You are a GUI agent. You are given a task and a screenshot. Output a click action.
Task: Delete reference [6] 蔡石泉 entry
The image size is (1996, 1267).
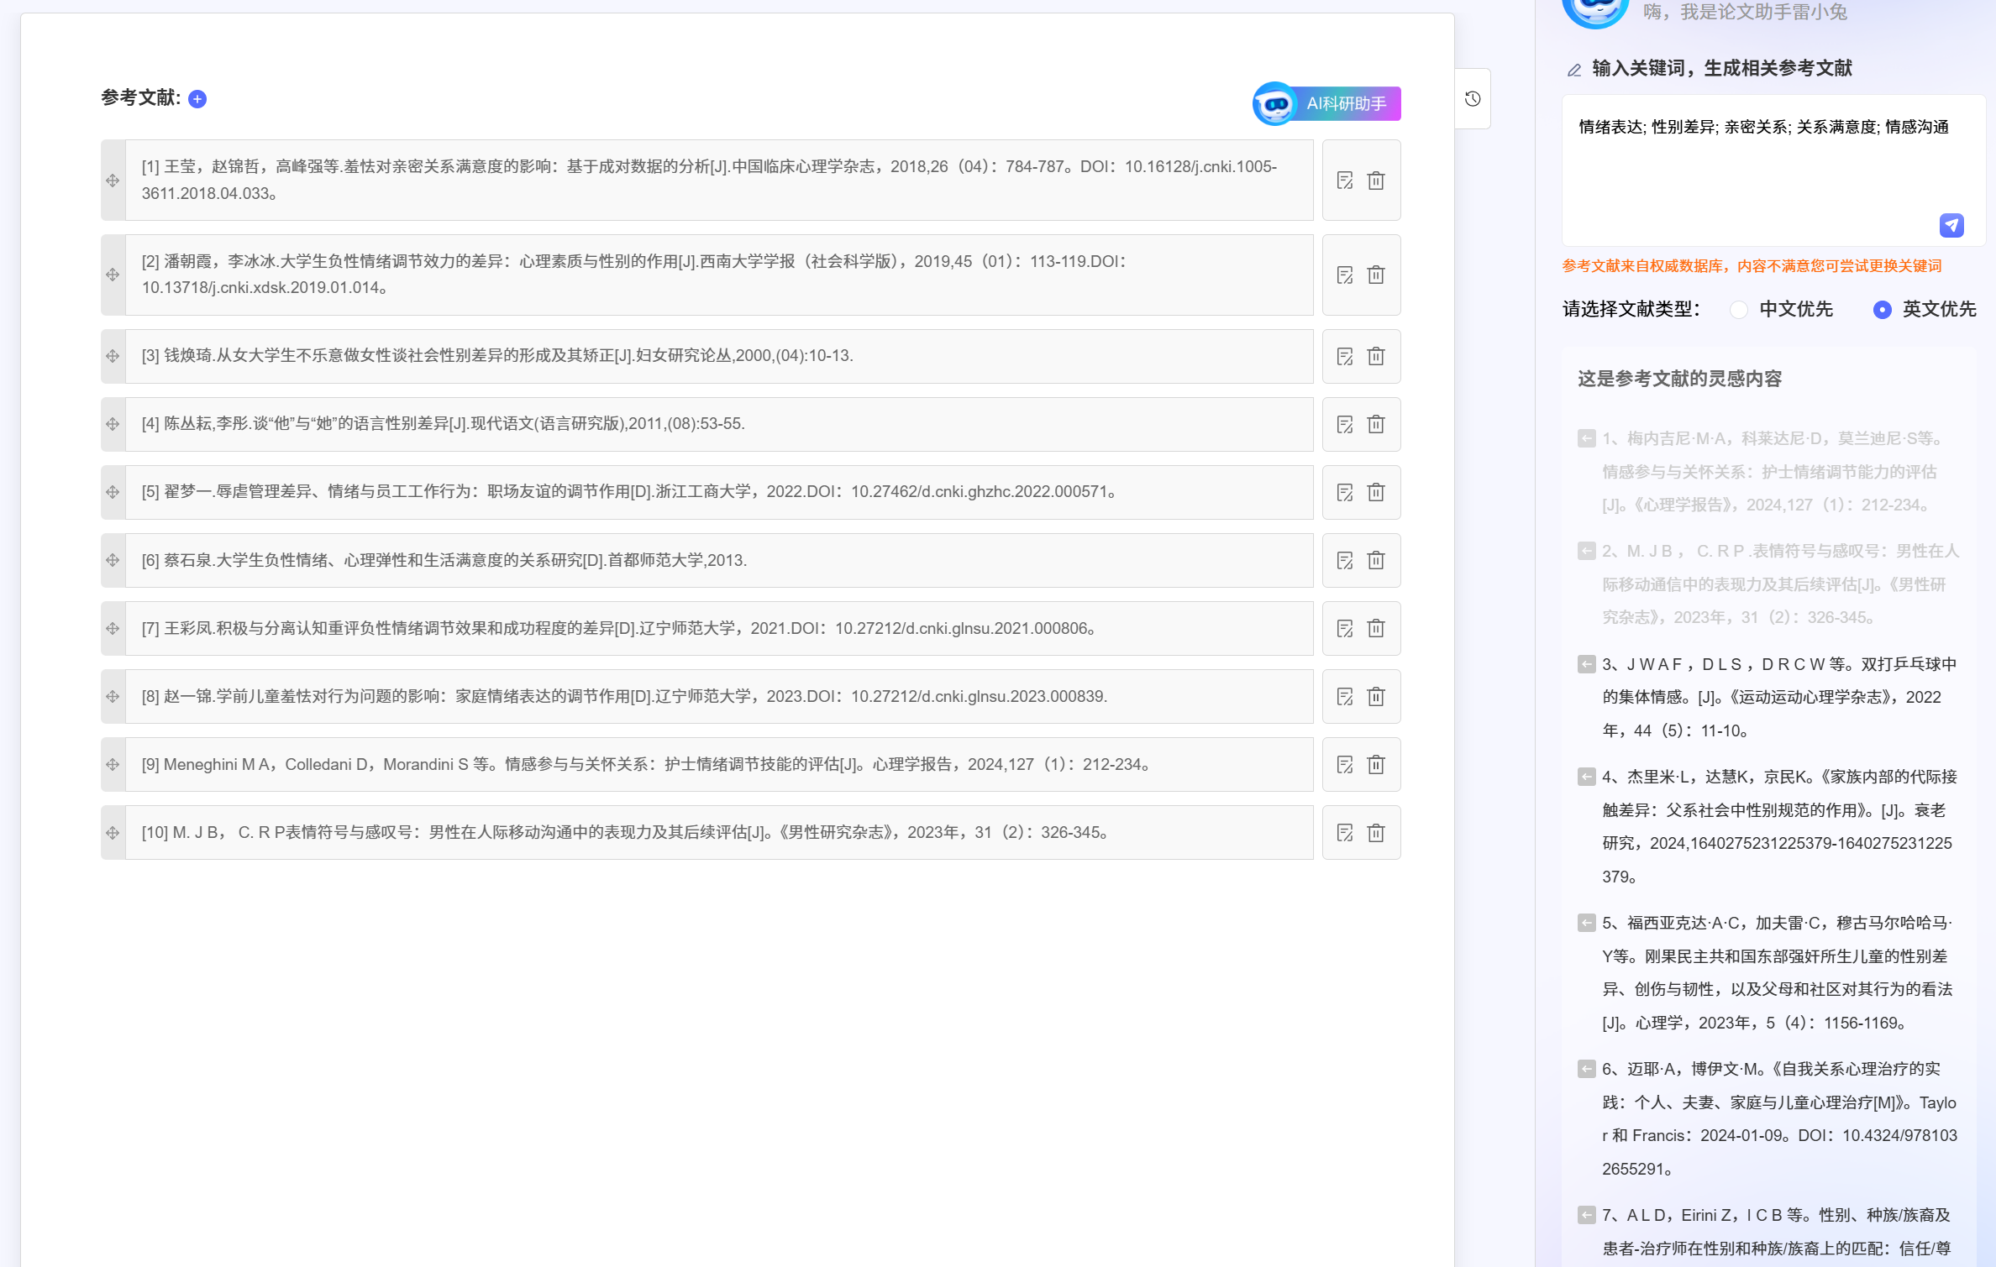(x=1376, y=560)
